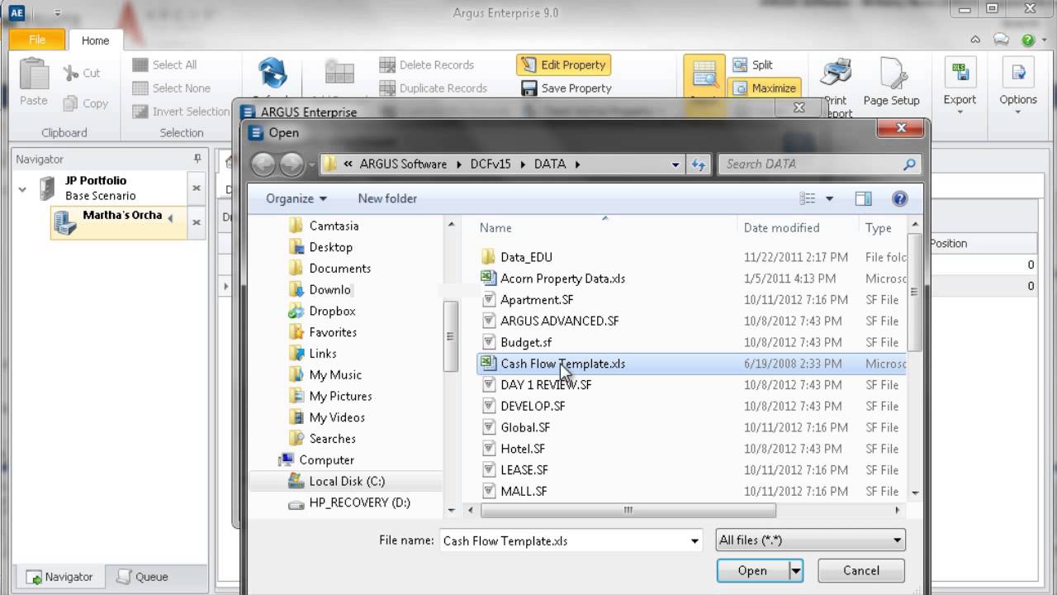Click the New folder button
1057x595 pixels.
(387, 198)
